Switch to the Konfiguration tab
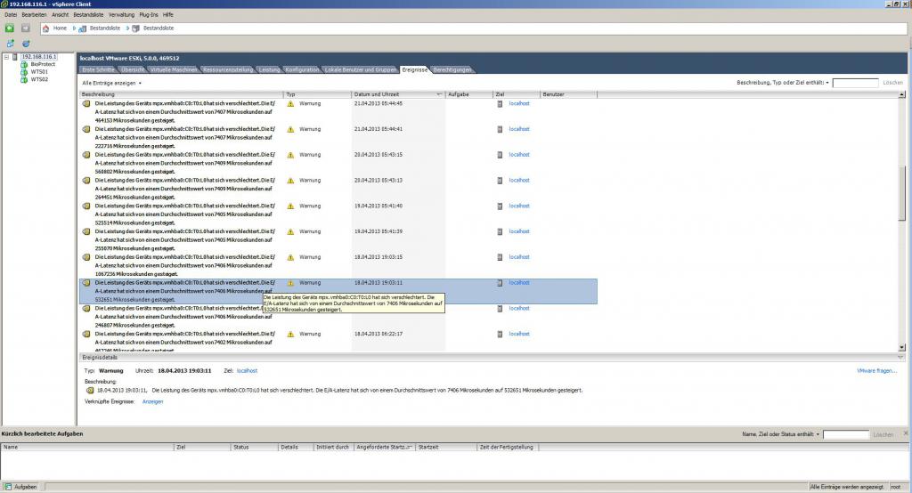 click(303, 69)
